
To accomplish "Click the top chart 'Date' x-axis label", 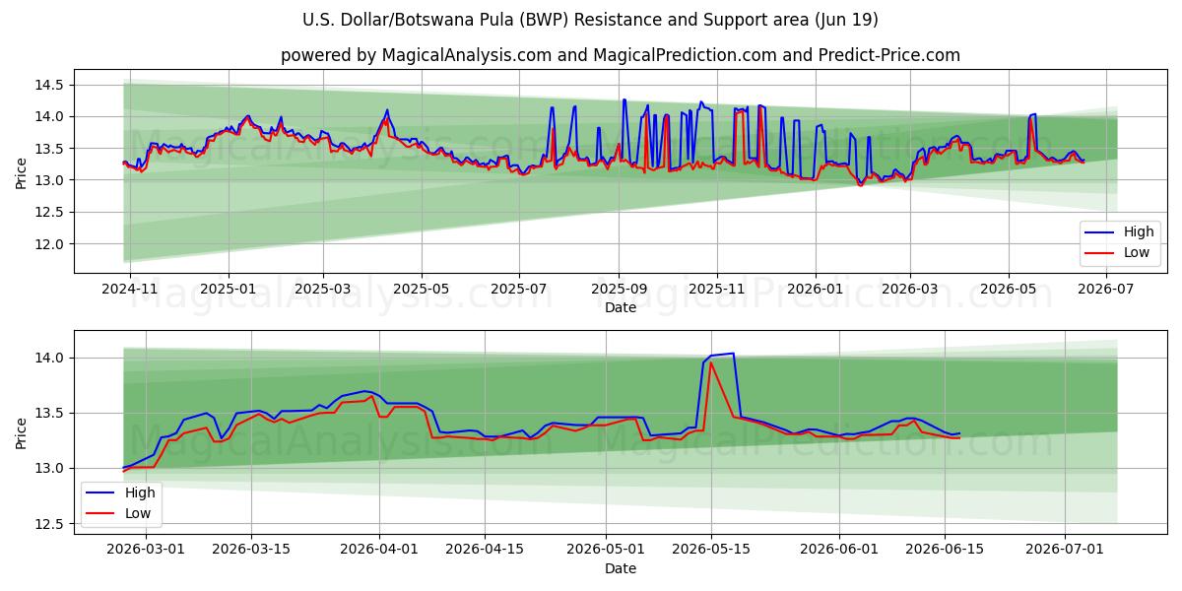I will tap(621, 307).
